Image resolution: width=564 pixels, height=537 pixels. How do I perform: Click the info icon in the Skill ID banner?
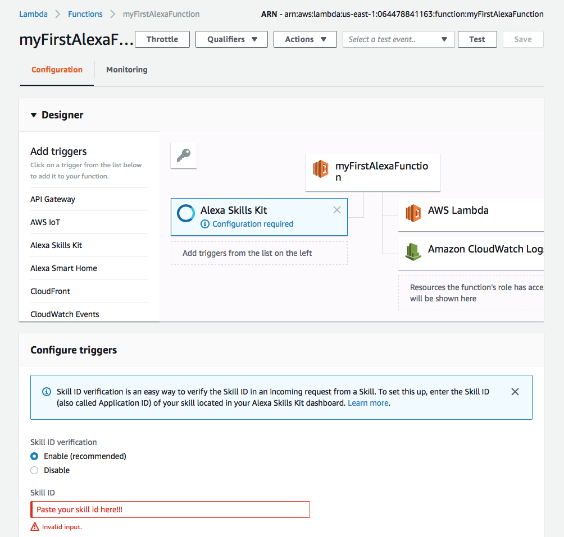[x=47, y=392]
